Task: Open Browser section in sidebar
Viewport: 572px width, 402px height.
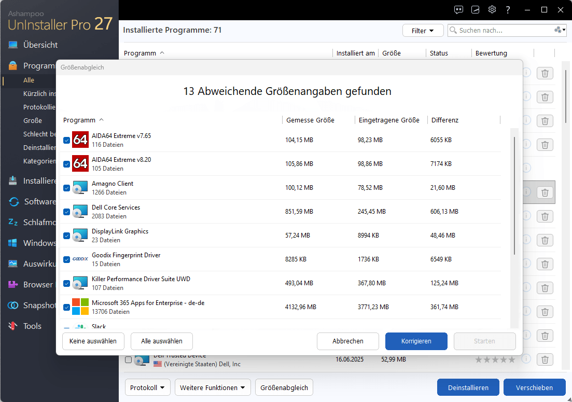Action: pyautogui.click(x=38, y=285)
